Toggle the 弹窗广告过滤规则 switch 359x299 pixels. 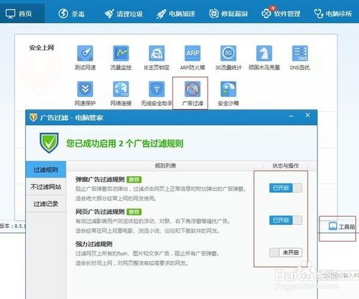(x=286, y=188)
